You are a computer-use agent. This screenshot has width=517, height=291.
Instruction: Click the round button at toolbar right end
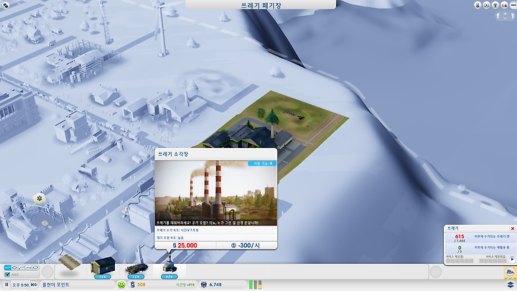tap(436, 272)
